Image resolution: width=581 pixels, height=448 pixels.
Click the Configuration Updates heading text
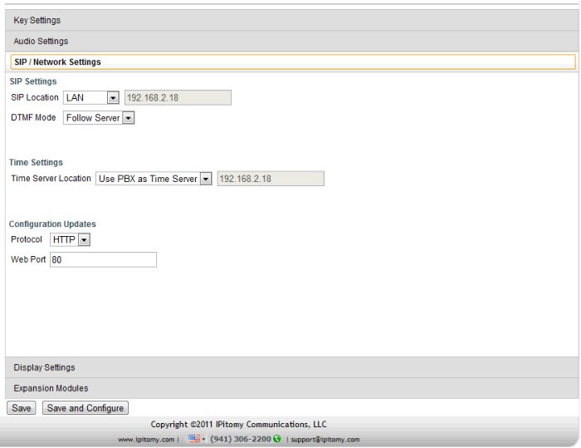point(52,224)
